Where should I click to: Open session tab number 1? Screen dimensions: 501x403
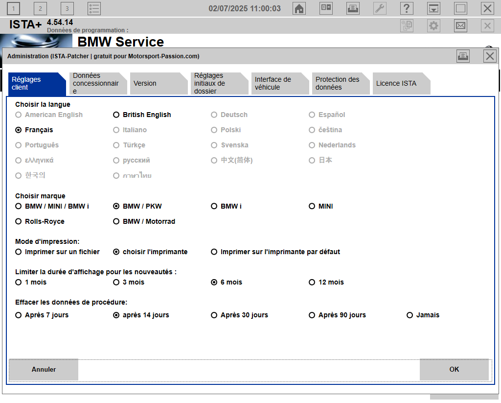[x=13, y=9]
